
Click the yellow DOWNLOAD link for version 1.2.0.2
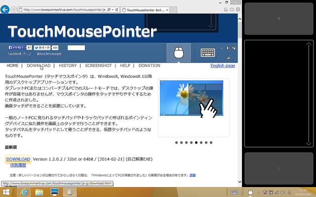pos(18,159)
